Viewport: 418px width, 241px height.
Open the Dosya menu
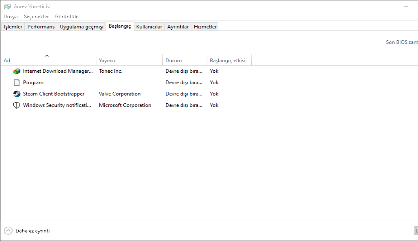(11, 17)
